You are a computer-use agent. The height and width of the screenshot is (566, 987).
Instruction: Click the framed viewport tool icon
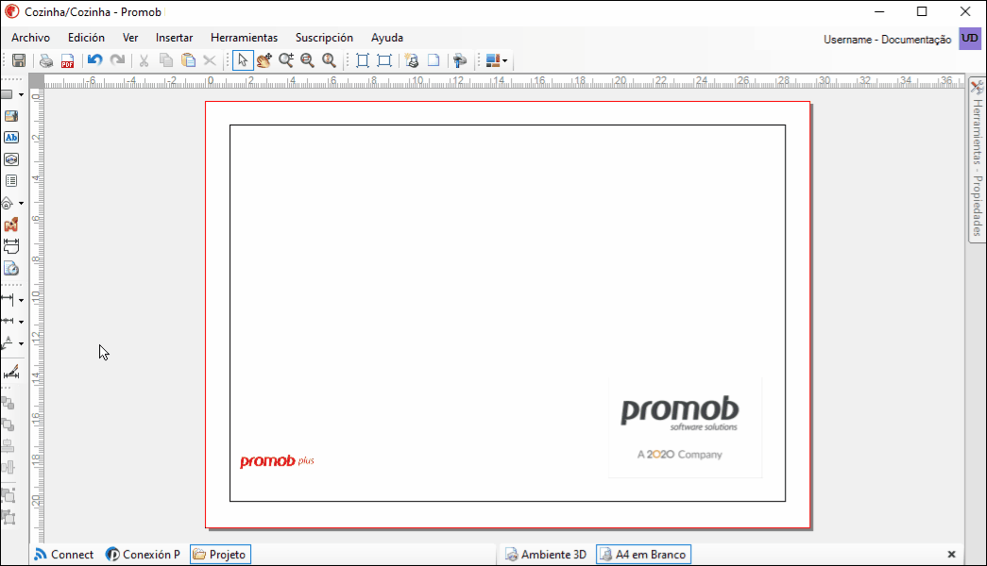click(11, 159)
